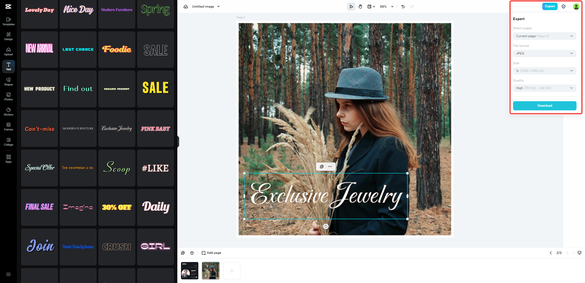
Task: Expand the Untitled image name dropdown
Action: tap(206, 6)
